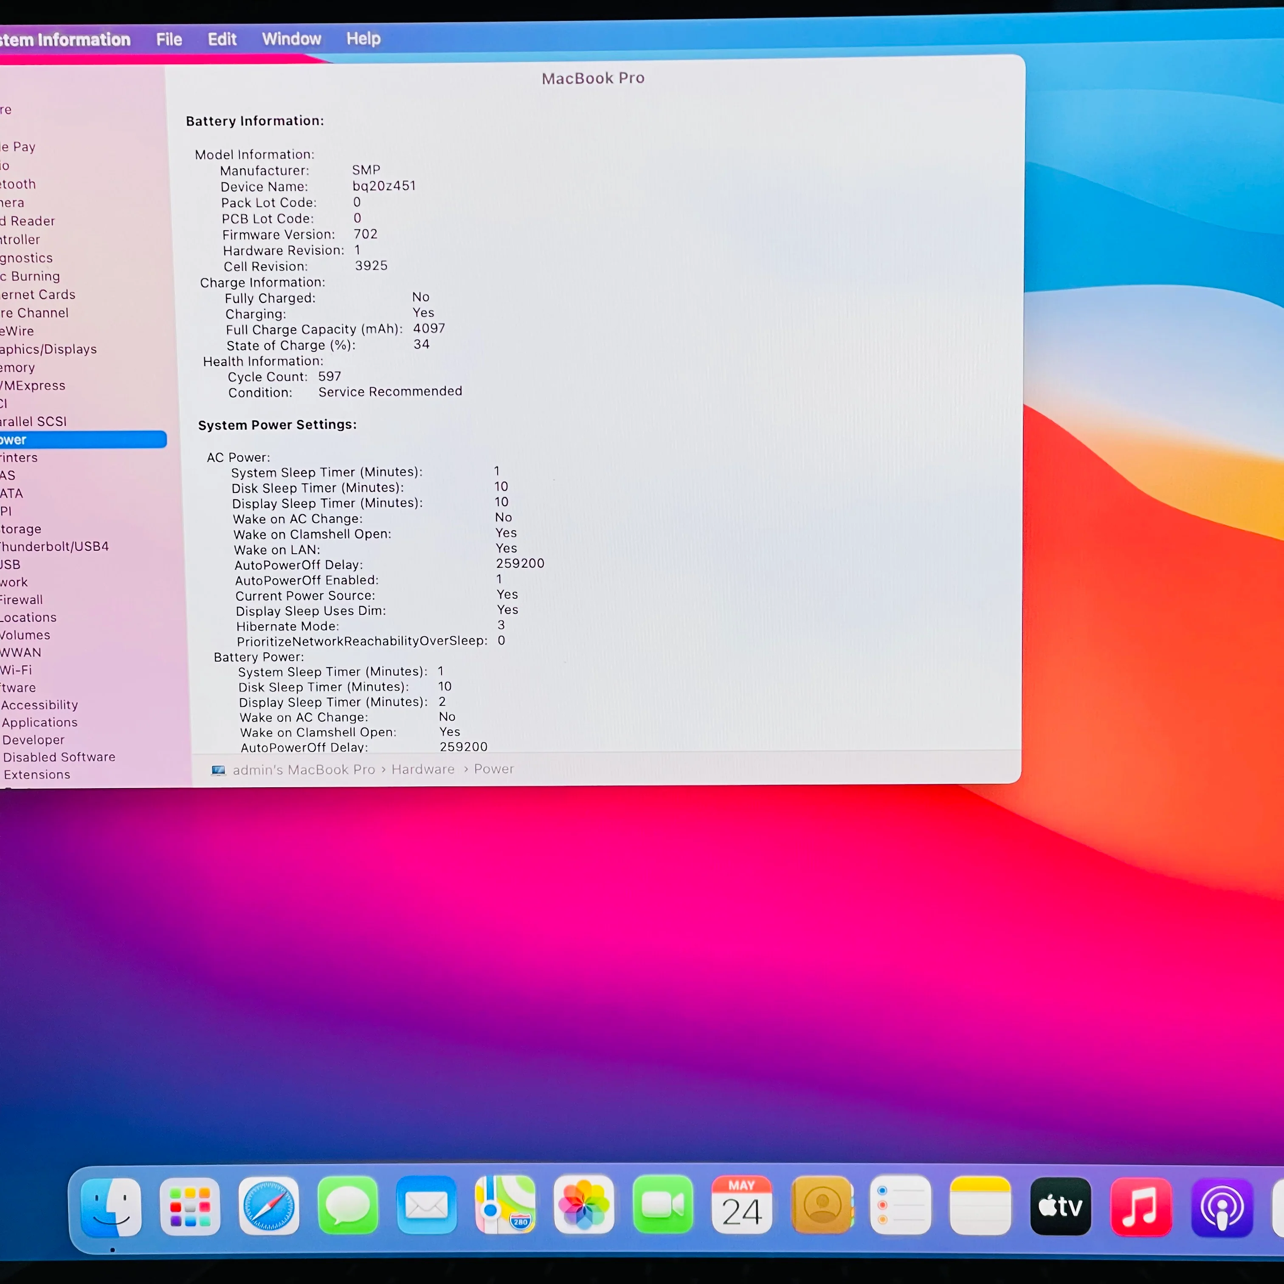1284x1284 pixels.
Task: Select WWAN in the sidebar
Action: point(21,653)
